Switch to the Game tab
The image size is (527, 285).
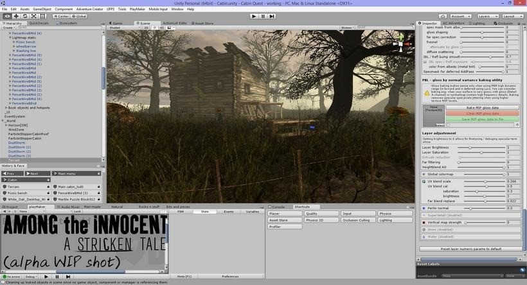[x=116, y=23]
